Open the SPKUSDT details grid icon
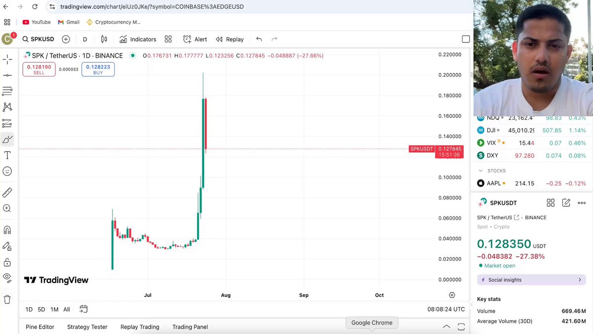 click(x=551, y=203)
